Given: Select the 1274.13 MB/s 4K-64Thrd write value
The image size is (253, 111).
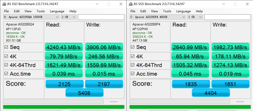Looking at the screenshot, I should pyautogui.click(x=230, y=65).
